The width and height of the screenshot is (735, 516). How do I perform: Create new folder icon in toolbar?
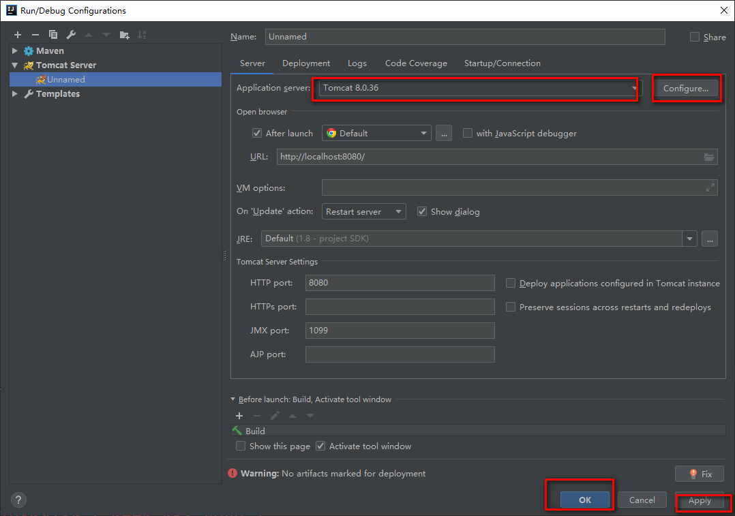click(124, 35)
